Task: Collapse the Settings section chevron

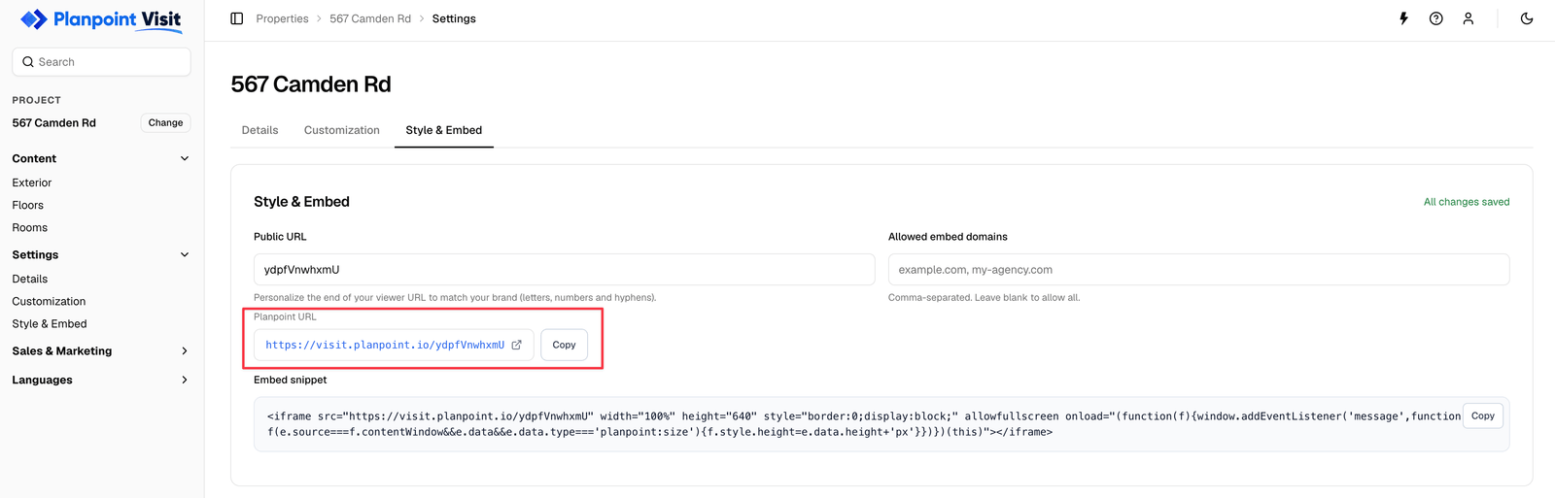Action: point(185,254)
